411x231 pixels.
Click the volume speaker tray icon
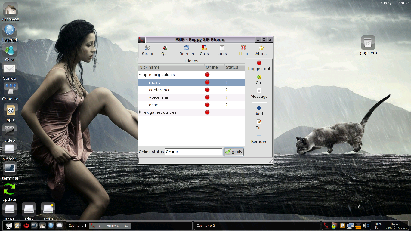[x=366, y=226]
